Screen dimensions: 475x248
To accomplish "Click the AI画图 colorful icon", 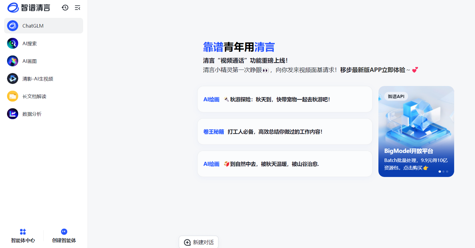I will pyautogui.click(x=13, y=61).
